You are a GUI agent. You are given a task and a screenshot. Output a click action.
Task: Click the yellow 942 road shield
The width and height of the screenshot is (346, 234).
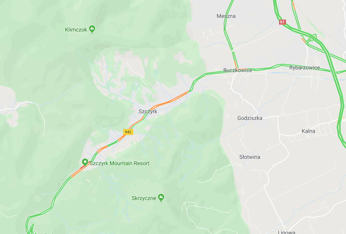coord(128,132)
